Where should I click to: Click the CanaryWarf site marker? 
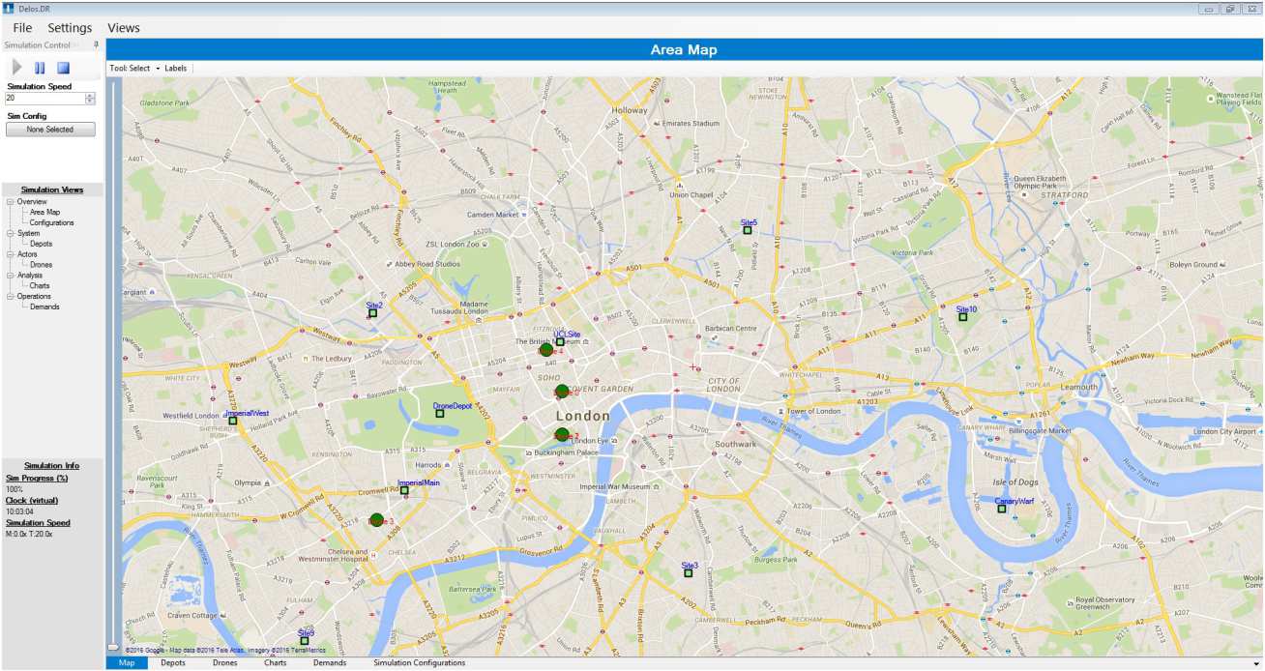tap(1002, 508)
